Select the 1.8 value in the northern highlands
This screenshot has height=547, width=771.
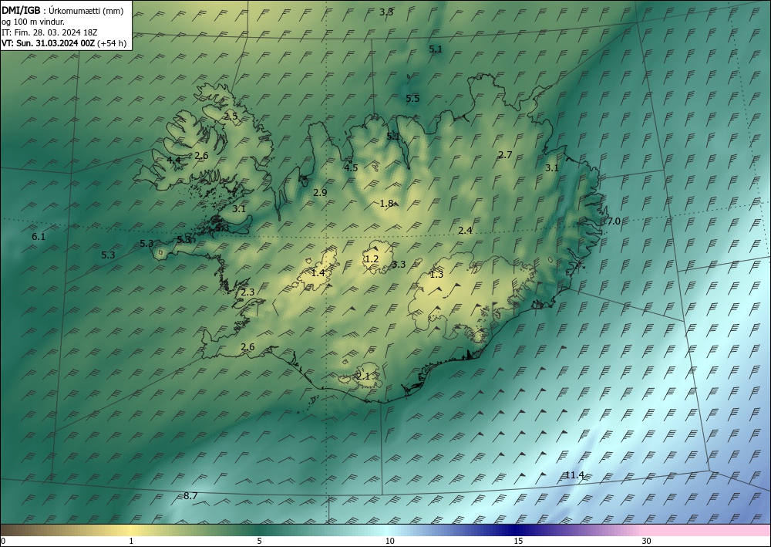(x=386, y=203)
